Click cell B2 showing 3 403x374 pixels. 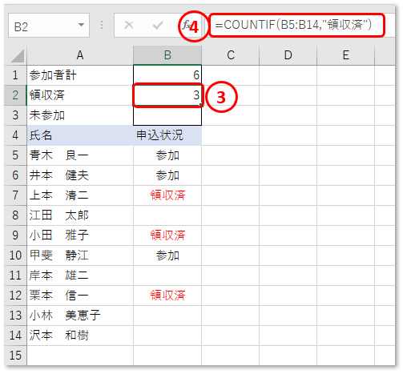click(167, 95)
